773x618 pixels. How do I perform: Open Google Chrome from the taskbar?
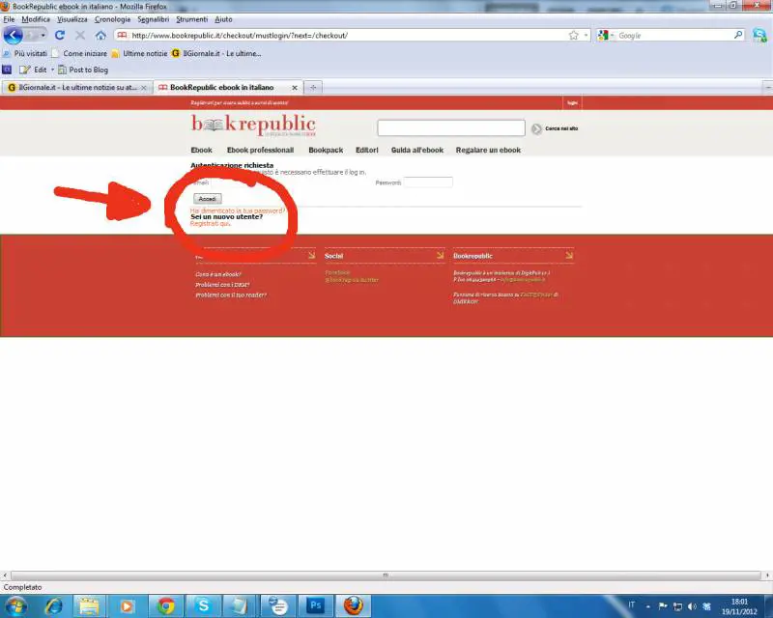coord(165,606)
